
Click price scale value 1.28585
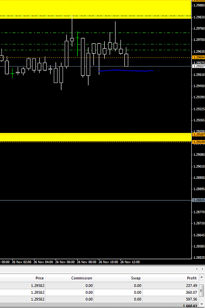click(199, 246)
